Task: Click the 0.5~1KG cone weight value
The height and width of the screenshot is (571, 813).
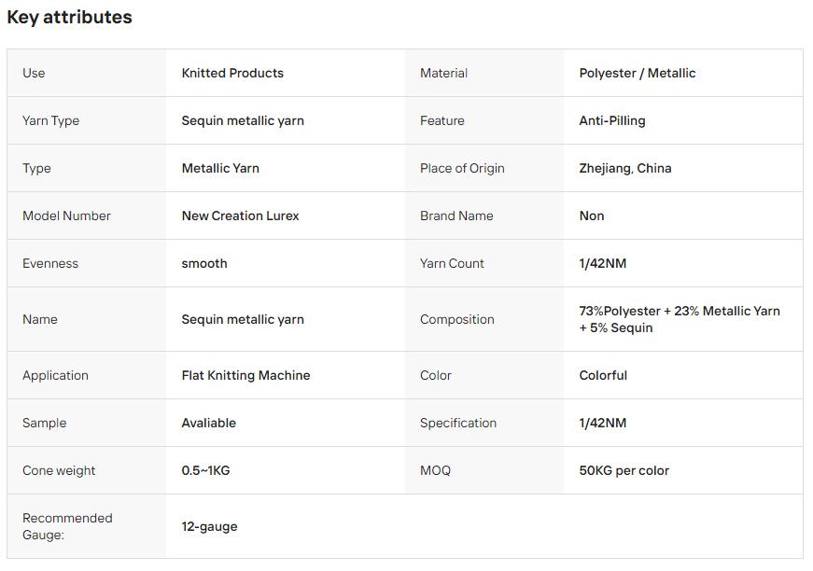Action: click(x=205, y=471)
